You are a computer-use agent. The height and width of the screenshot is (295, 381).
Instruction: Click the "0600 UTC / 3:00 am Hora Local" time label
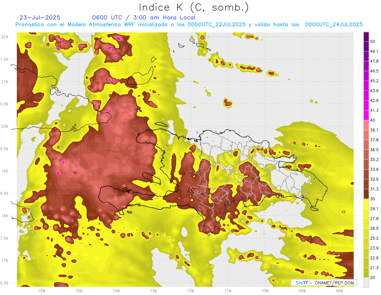(x=144, y=18)
